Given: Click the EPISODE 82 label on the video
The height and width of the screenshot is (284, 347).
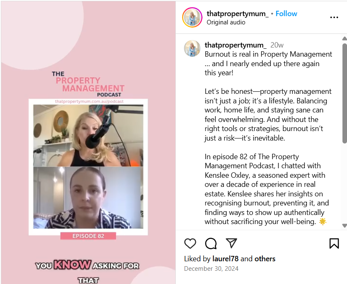Looking at the screenshot, I should 88,236.
